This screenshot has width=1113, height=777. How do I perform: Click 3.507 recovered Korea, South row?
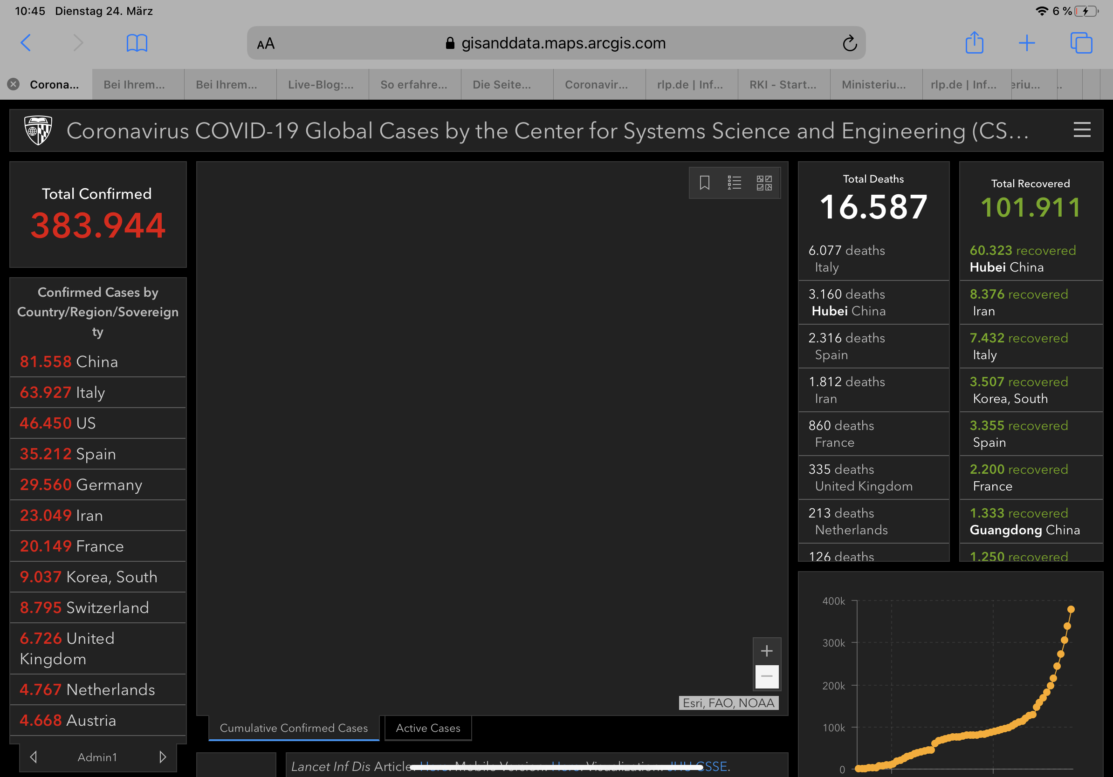(x=1031, y=390)
